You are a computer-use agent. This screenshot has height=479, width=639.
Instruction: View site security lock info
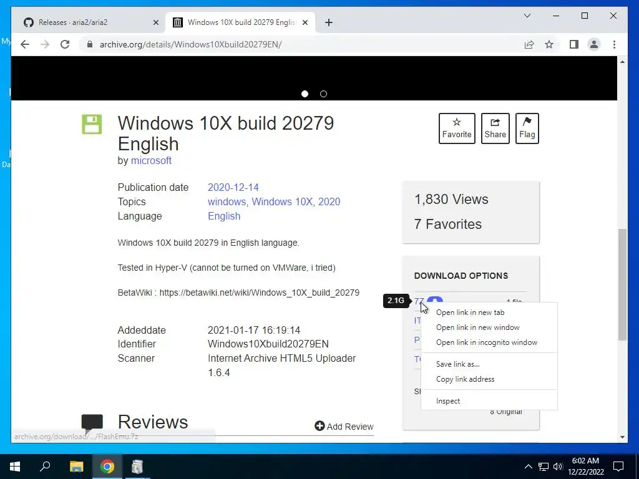point(90,44)
